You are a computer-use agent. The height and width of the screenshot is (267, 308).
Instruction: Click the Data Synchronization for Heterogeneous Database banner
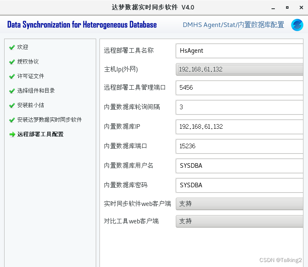(x=82, y=25)
